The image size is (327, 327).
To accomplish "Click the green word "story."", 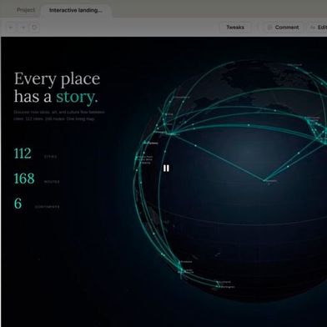I will (x=77, y=97).
